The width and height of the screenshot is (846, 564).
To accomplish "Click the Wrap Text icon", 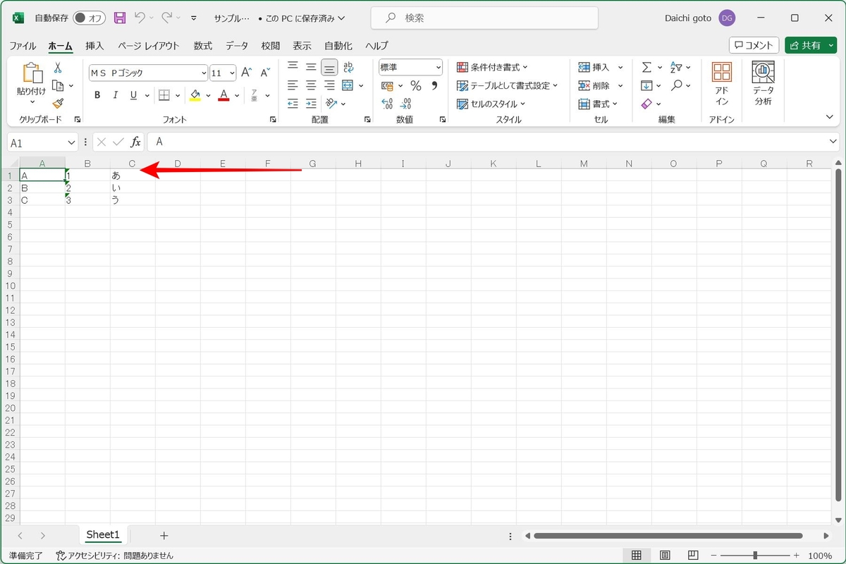I will pyautogui.click(x=348, y=67).
